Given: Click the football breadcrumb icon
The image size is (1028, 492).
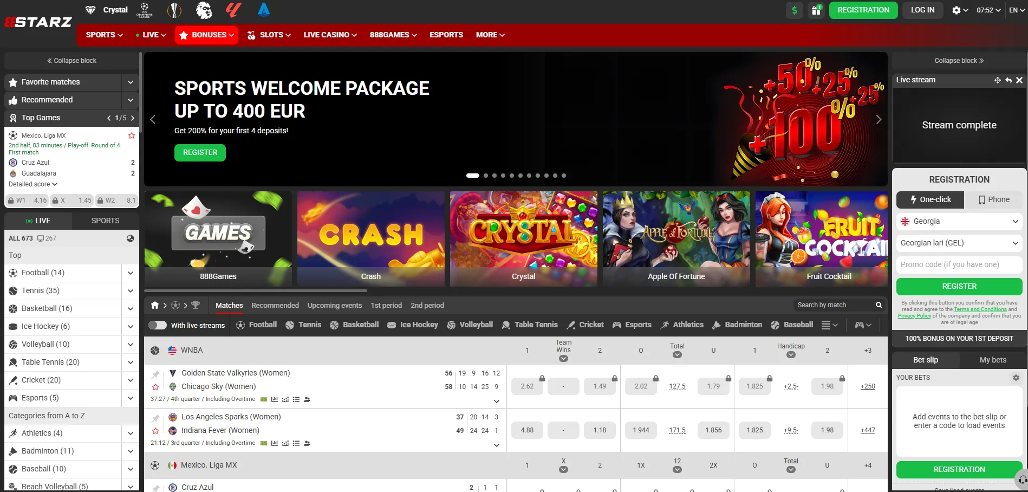Looking at the screenshot, I should [175, 305].
